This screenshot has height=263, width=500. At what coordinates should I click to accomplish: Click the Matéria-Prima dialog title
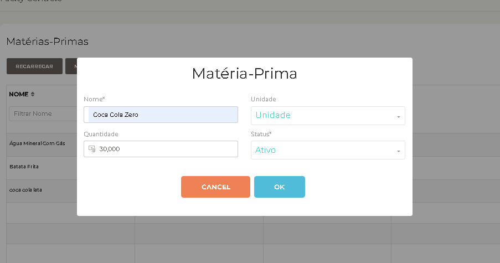(x=245, y=74)
